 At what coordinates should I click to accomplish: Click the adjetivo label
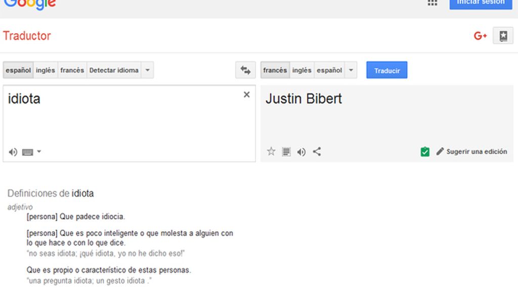[x=20, y=207]
